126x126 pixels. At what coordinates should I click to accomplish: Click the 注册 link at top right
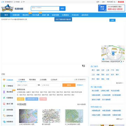pos(103,2)
